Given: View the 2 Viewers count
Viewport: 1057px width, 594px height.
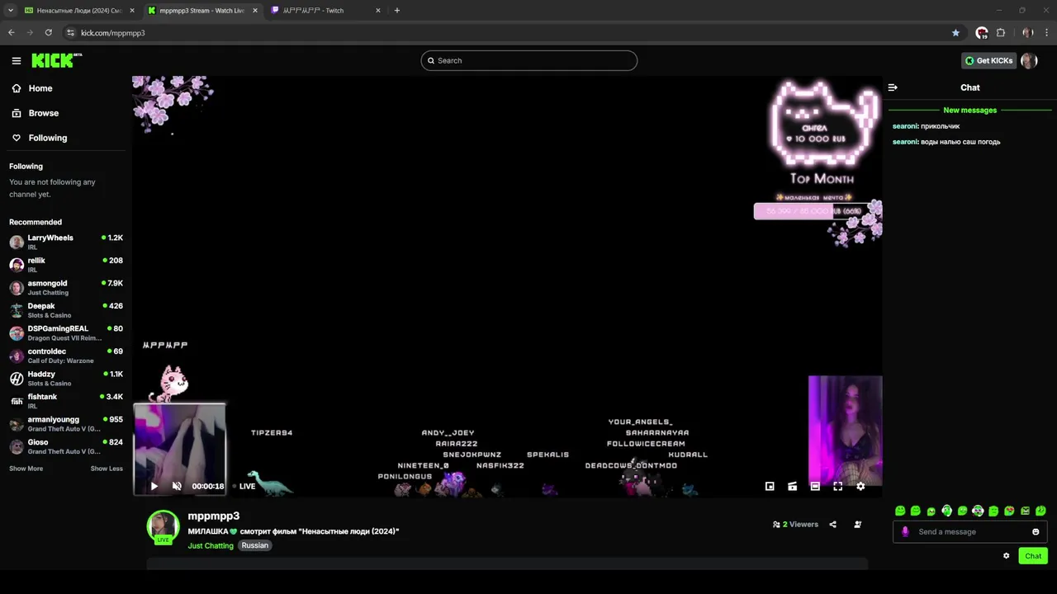Looking at the screenshot, I should (795, 524).
